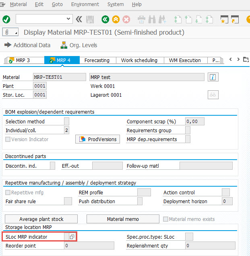This screenshot has width=250, height=256.
Task: Click the Additional Data button
Action: click(27, 45)
